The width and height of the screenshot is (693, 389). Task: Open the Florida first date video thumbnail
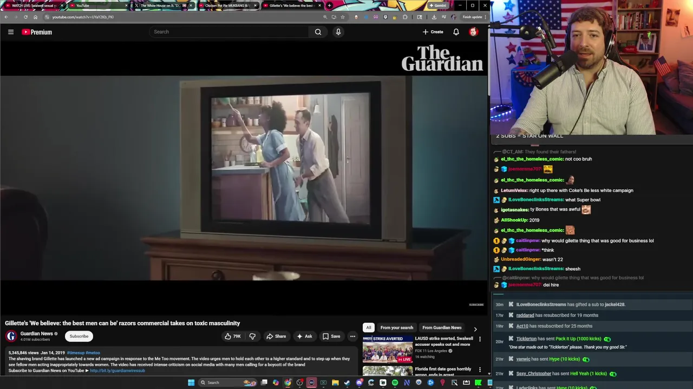click(x=388, y=371)
